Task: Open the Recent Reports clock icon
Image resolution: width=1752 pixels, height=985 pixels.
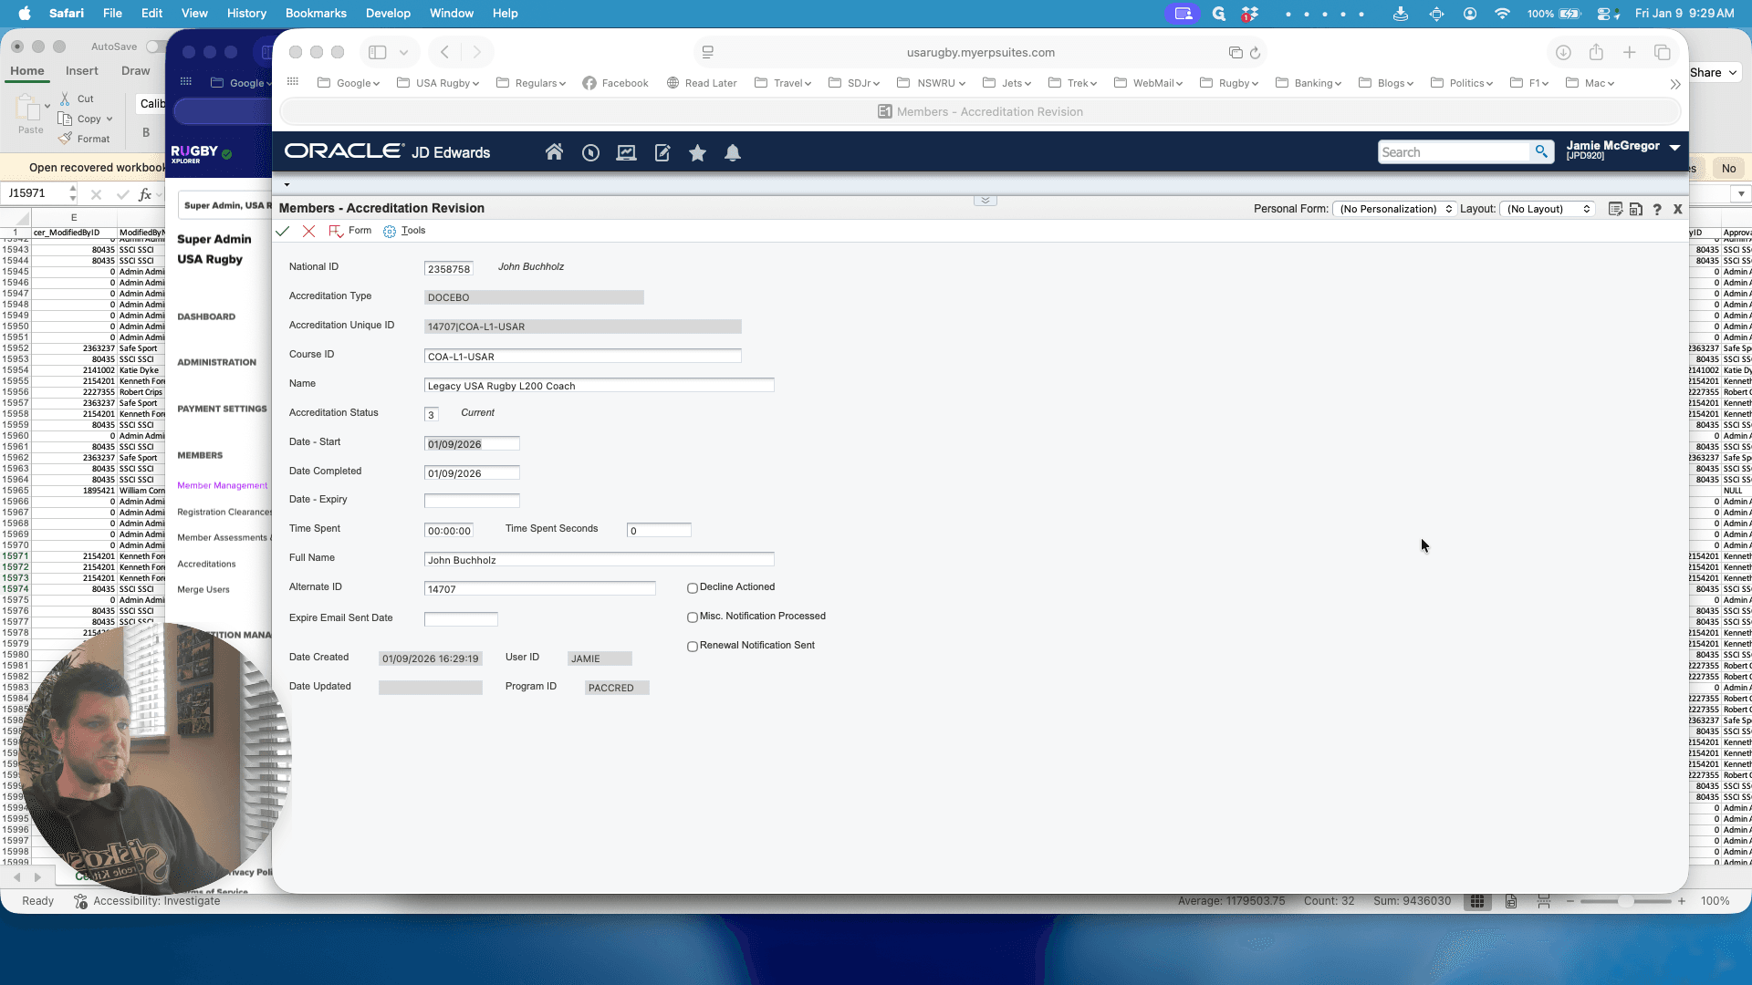Action: 590,152
